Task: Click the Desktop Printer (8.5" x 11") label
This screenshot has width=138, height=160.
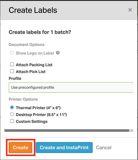Action: pos(41,115)
